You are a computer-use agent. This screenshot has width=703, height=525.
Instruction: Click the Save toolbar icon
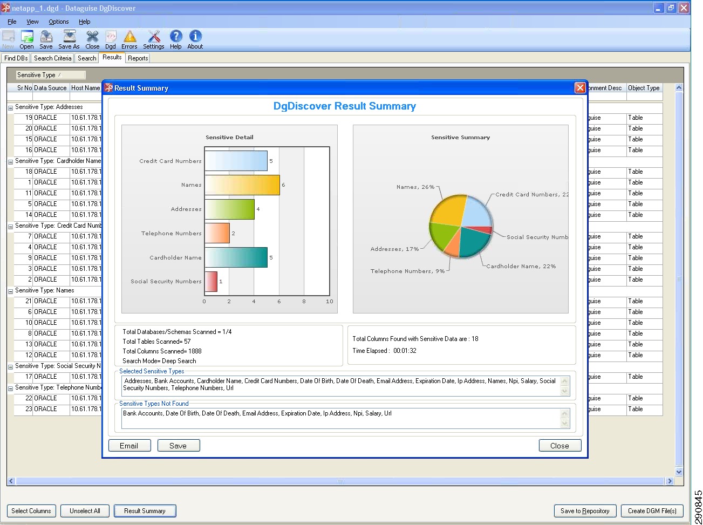tap(46, 39)
